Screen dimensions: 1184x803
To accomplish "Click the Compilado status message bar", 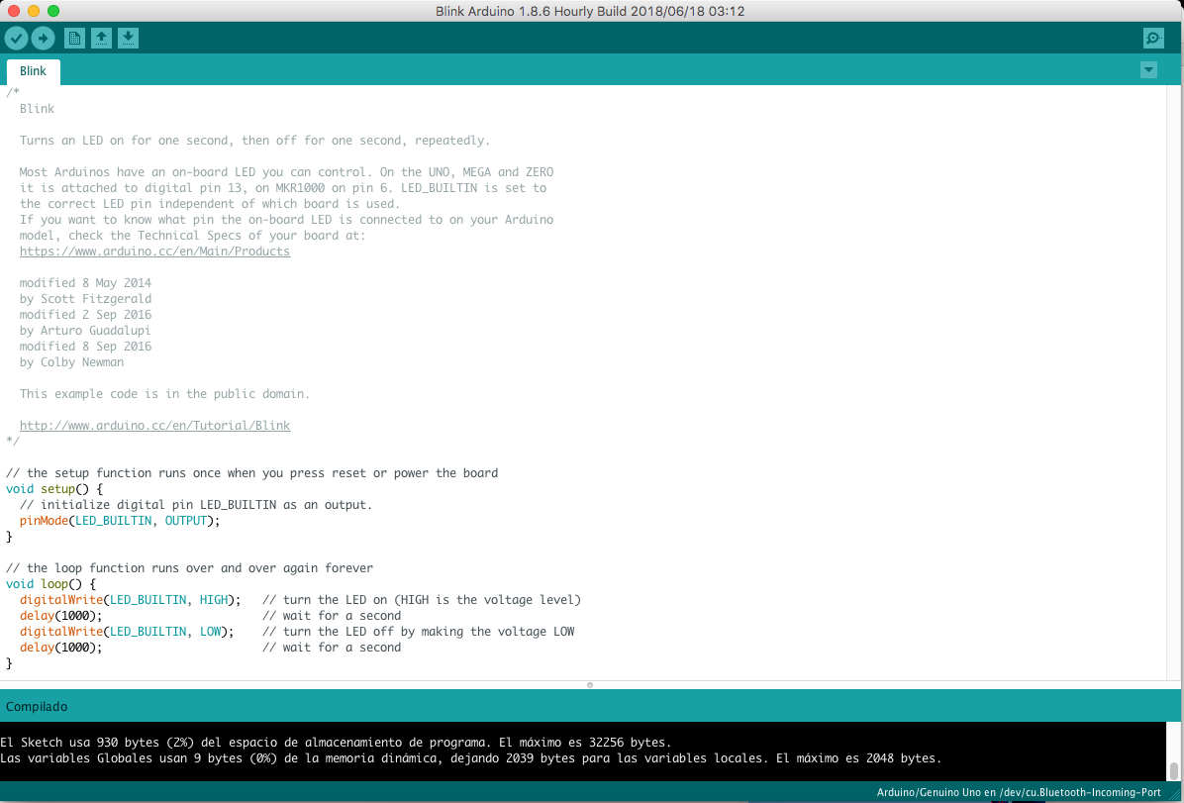I will click(x=590, y=706).
